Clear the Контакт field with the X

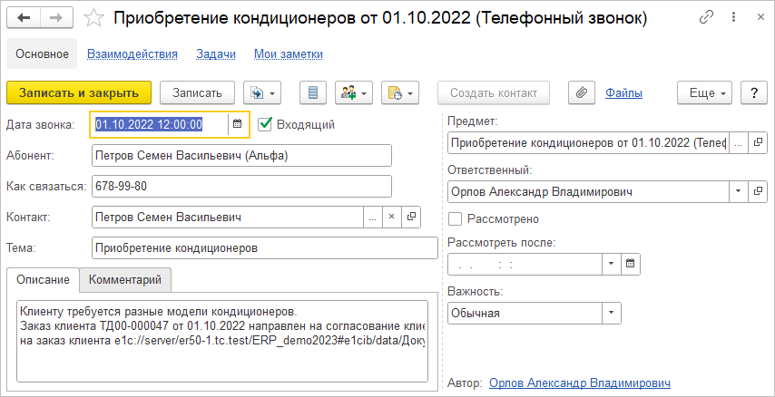coord(392,217)
